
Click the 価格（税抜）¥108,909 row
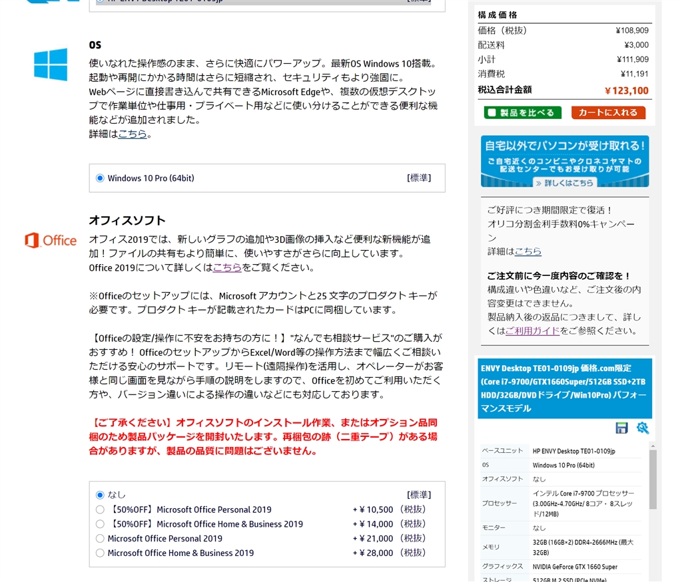click(x=563, y=31)
